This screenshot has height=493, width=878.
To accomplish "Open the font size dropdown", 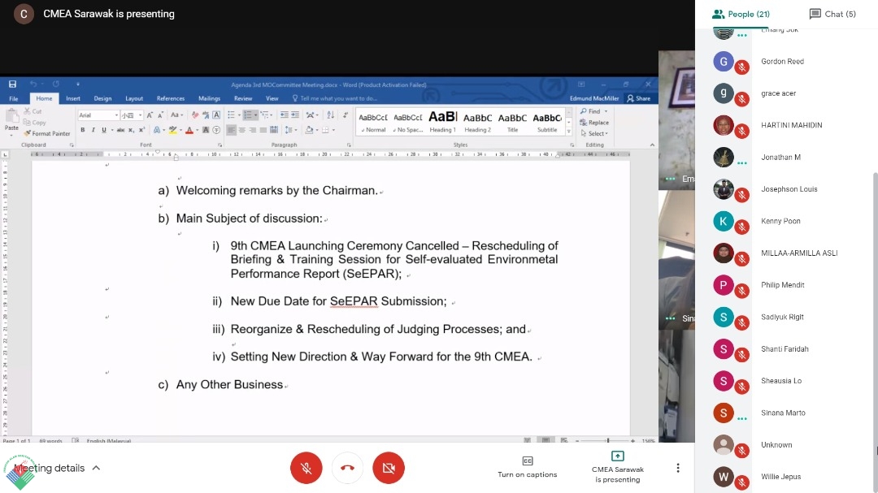I will [x=140, y=115].
